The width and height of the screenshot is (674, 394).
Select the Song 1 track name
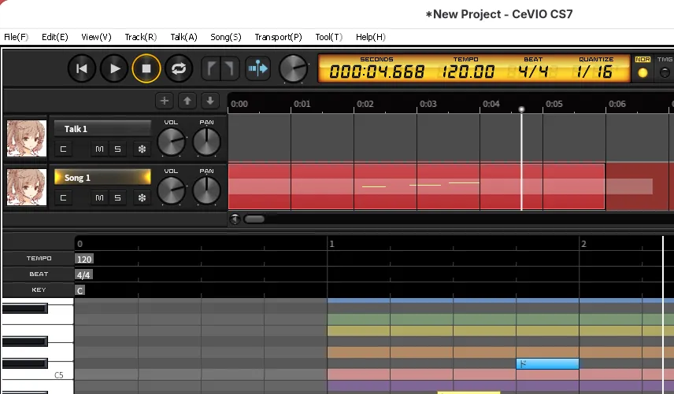coord(102,178)
